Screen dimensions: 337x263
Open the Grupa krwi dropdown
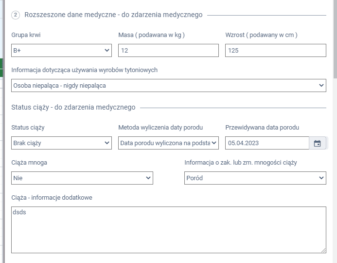(61, 50)
